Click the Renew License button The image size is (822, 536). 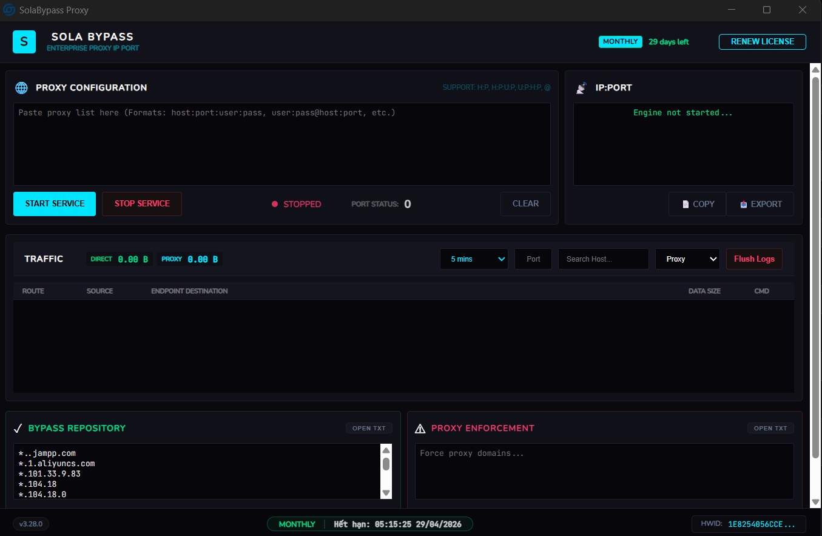pyautogui.click(x=762, y=42)
